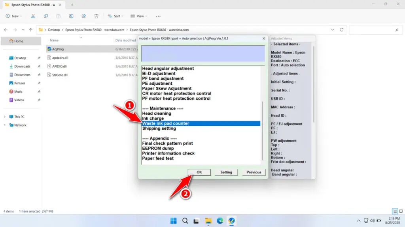Open Microsoft Edge from taskbar
This screenshot has height=227, width=405.
(220, 221)
